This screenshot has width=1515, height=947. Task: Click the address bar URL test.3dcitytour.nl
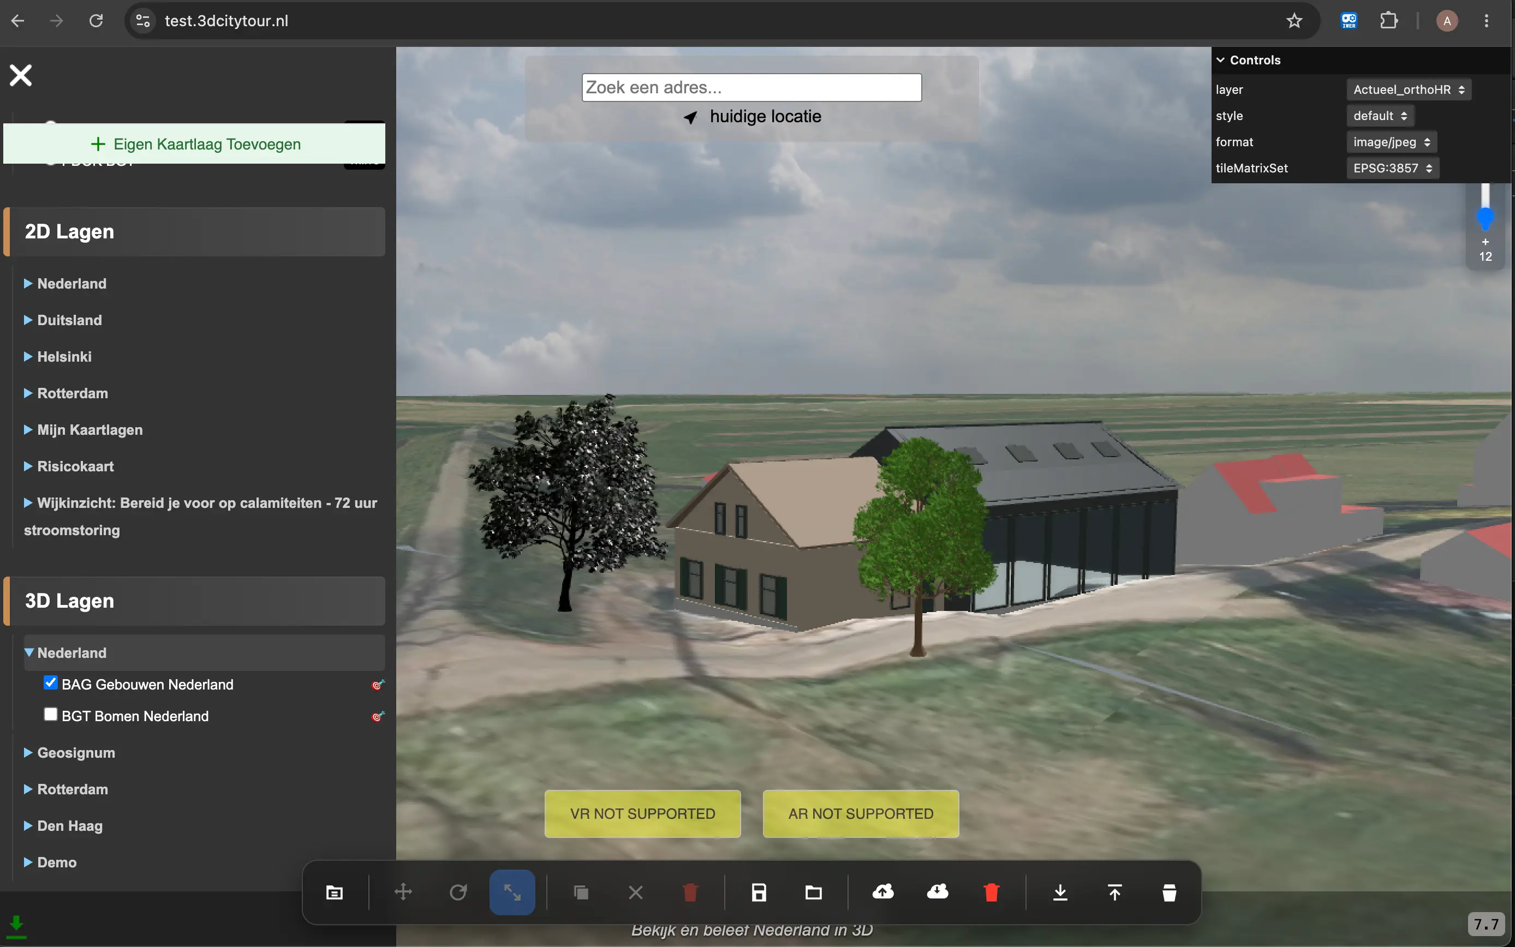tap(226, 21)
